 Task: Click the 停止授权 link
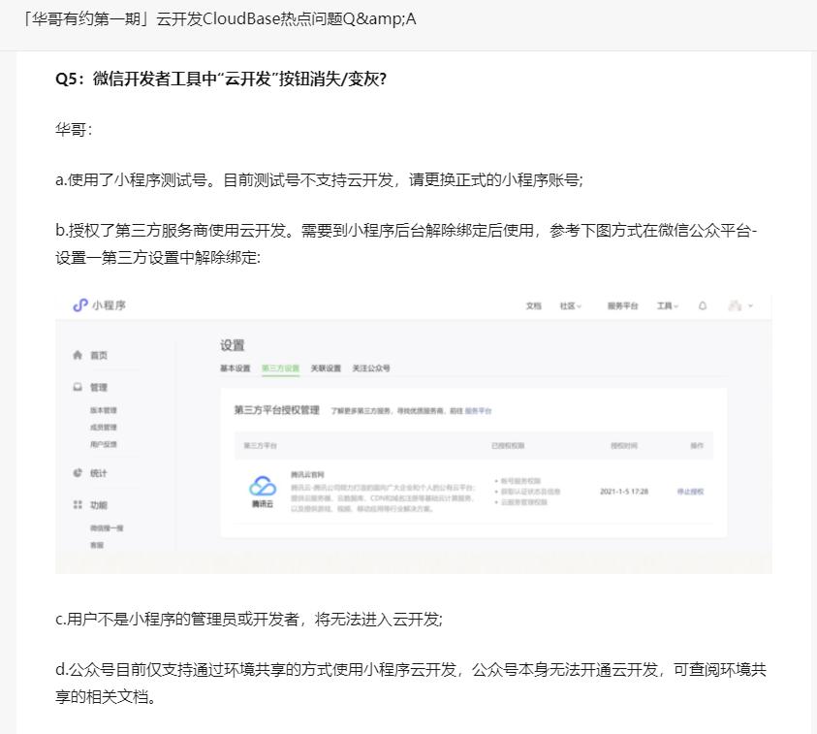point(690,492)
